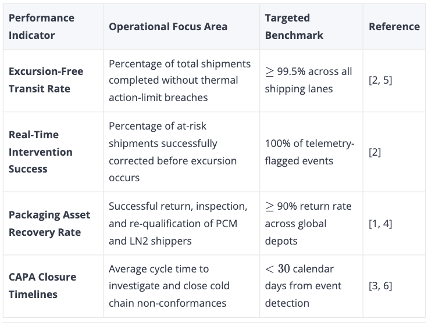Select the Real-Time Intervention Success cell

(x=40, y=152)
